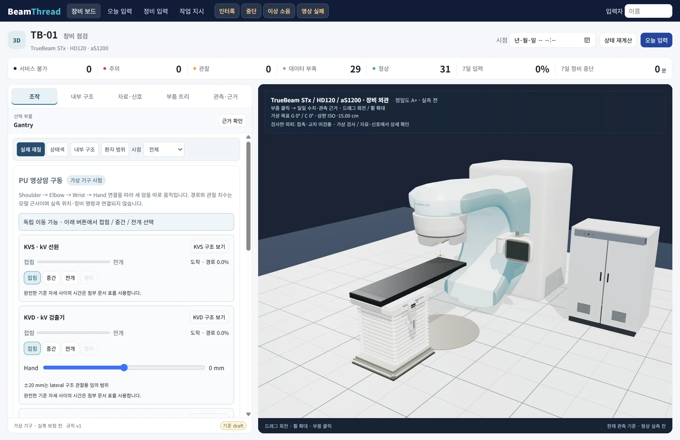Click the 인터록 quick button

coord(227,11)
